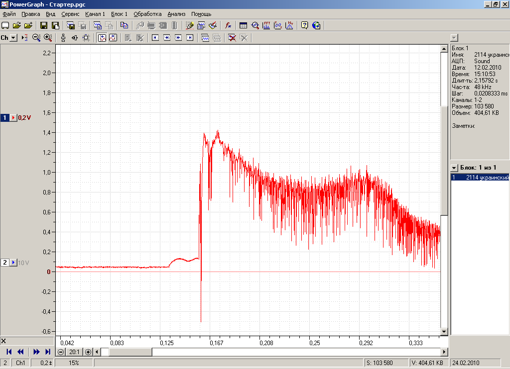
Task: Open the Анализ menu
Action: point(176,14)
